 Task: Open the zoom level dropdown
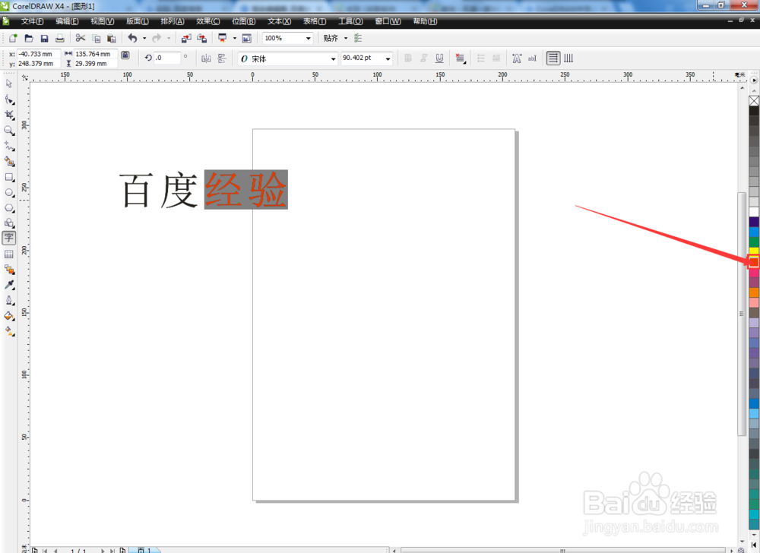click(x=308, y=38)
